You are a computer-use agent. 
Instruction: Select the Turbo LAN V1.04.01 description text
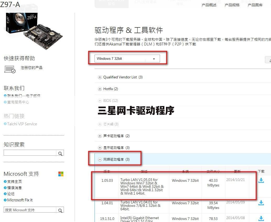(141, 206)
